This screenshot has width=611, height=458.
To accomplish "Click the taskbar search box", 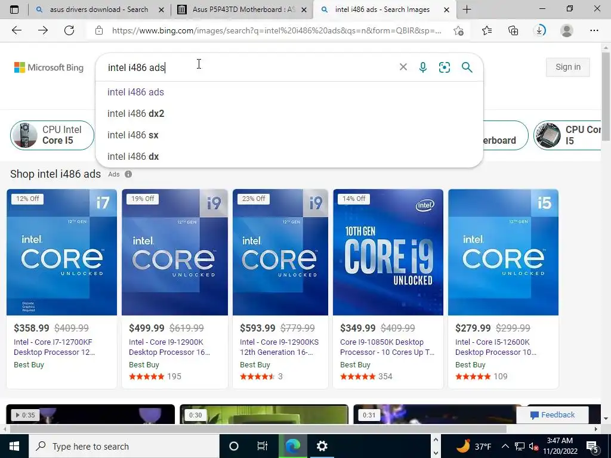I will pyautogui.click(x=124, y=446).
